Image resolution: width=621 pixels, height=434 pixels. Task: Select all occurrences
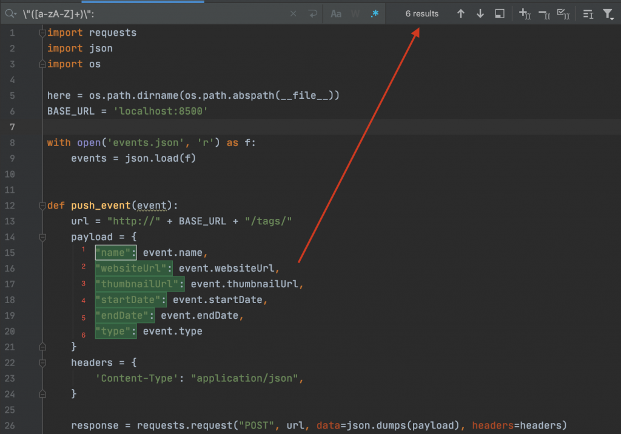click(x=563, y=14)
